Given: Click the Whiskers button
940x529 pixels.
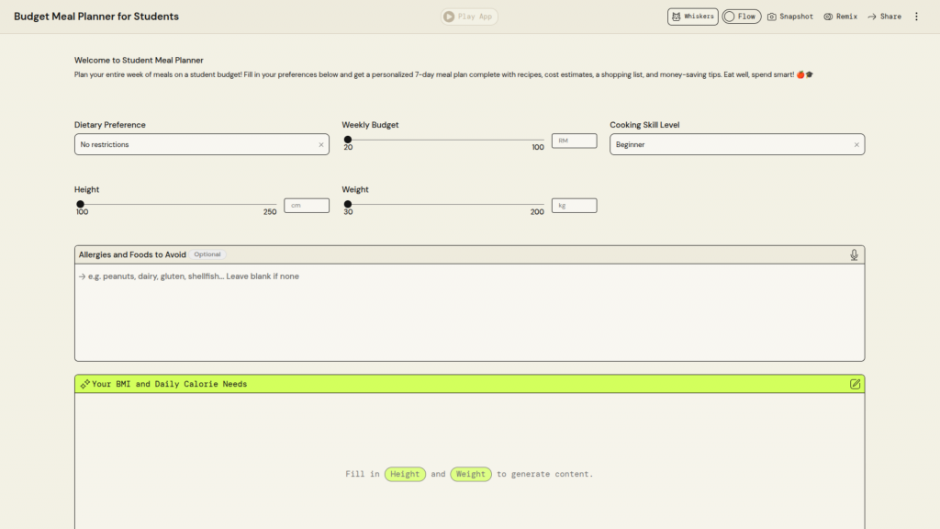Looking at the screenshot, I should (692, 17).
